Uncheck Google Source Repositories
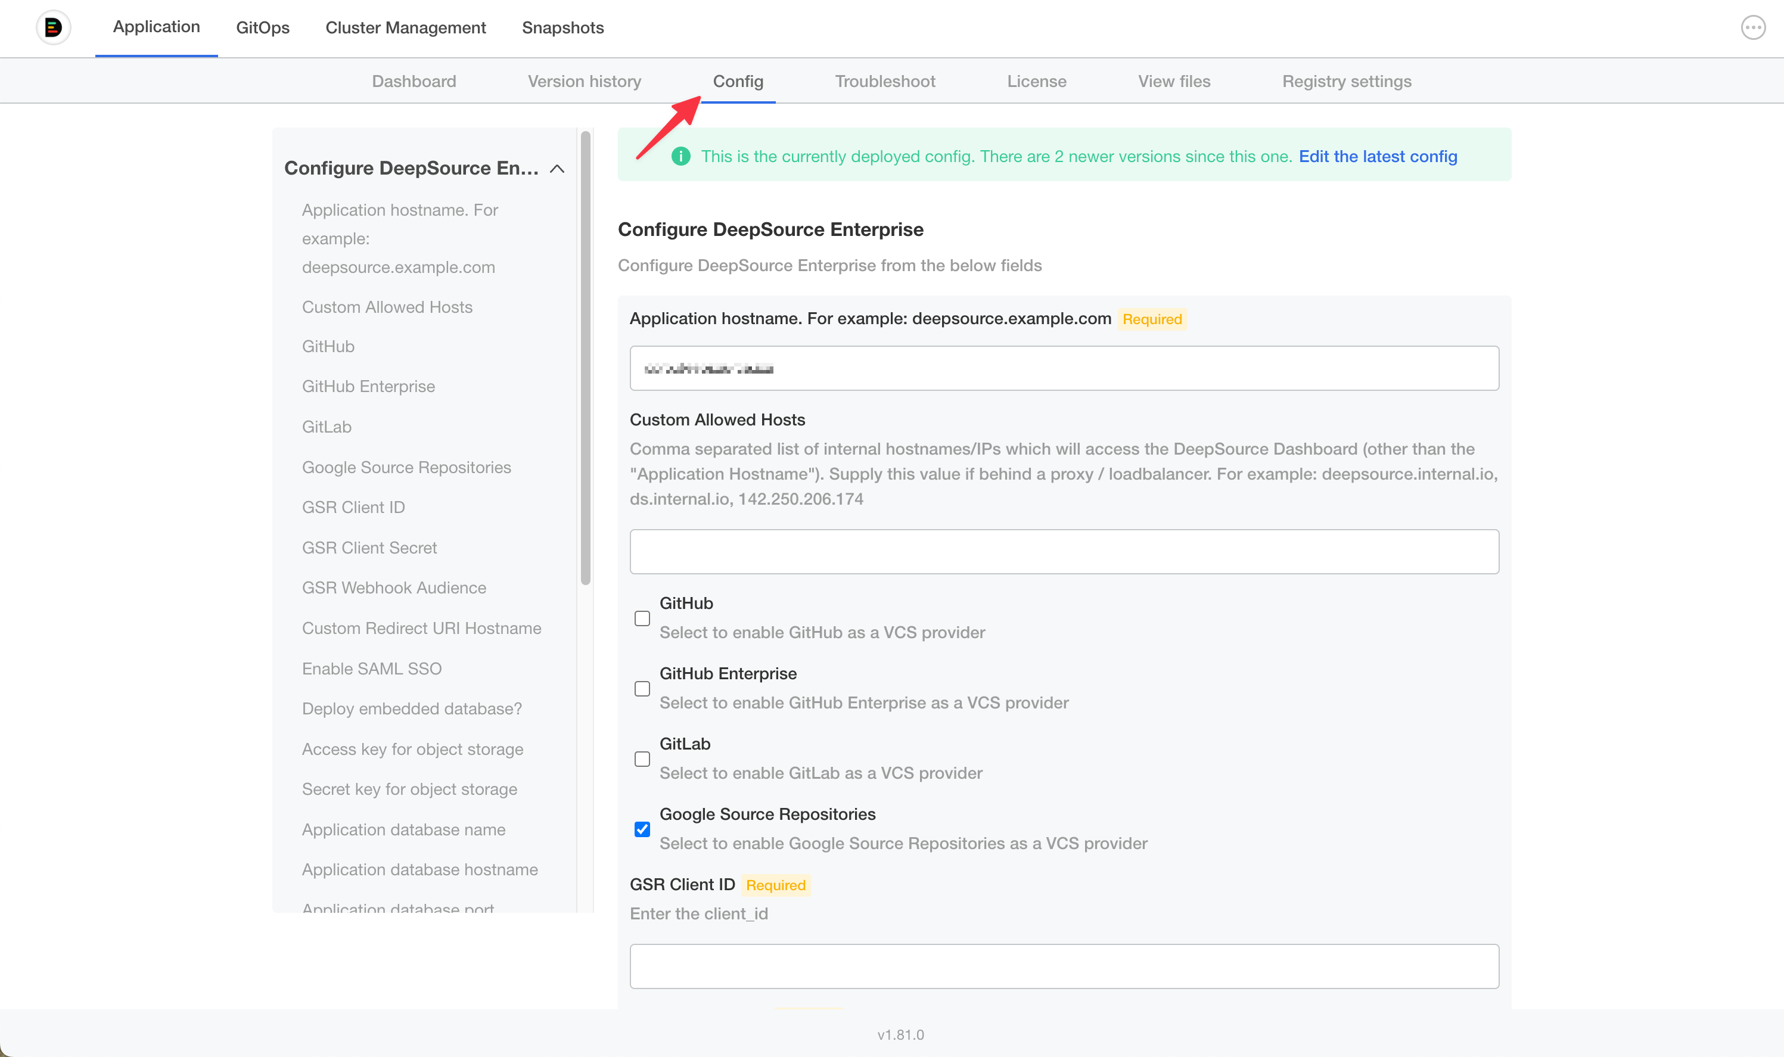The image size is (1784, 1057). 642,829
